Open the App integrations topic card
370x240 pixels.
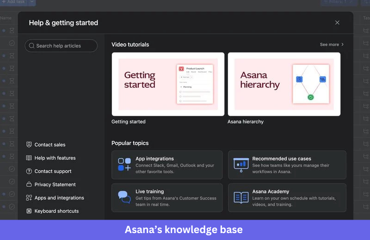(x=167, y=165)
